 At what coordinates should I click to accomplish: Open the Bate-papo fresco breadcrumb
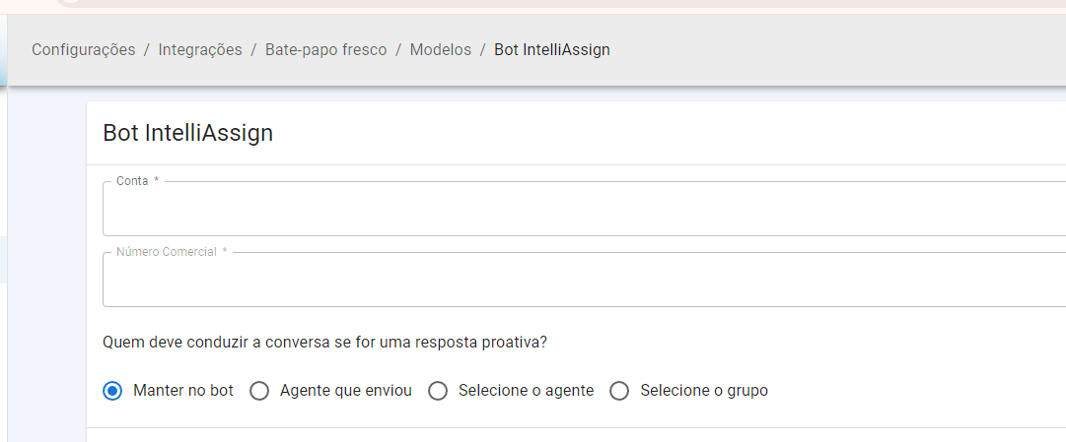click(x=325, y=49)
